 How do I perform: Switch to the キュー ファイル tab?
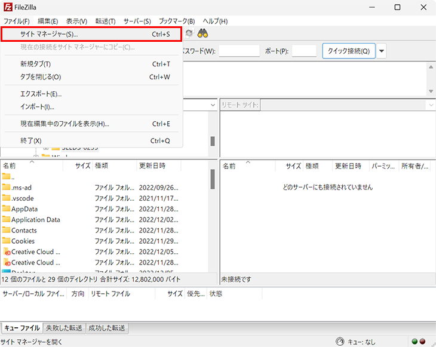pyautogui.click(x=22, y=328)
